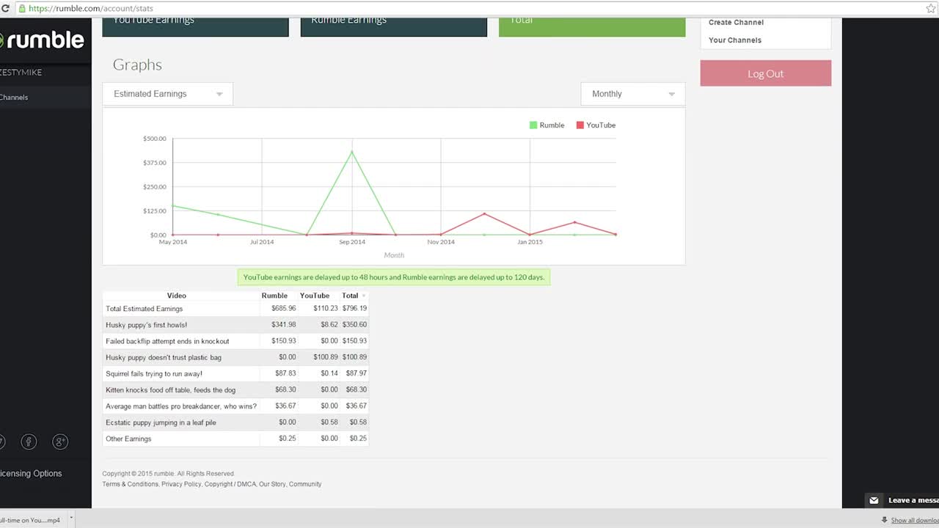Image resolution: width=939 pixels, height=528 pixels.
Task: Click the $110.23 YouTube total value
Action: [x=326, y=309]
